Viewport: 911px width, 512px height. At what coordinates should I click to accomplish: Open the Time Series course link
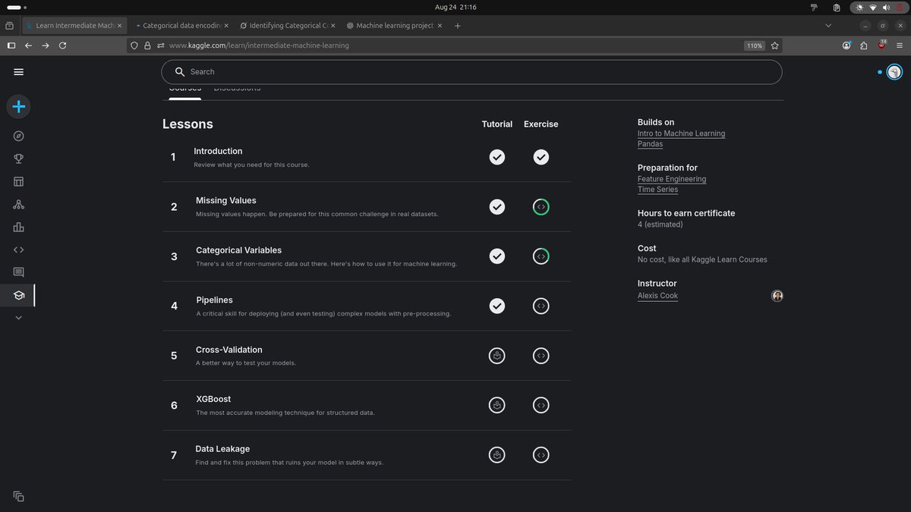coord(657,190)
